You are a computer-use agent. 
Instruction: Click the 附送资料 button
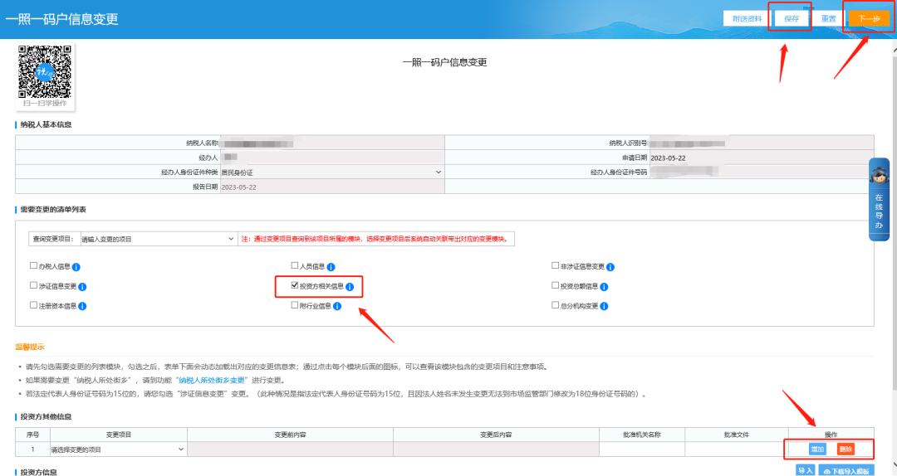[747, 19]
